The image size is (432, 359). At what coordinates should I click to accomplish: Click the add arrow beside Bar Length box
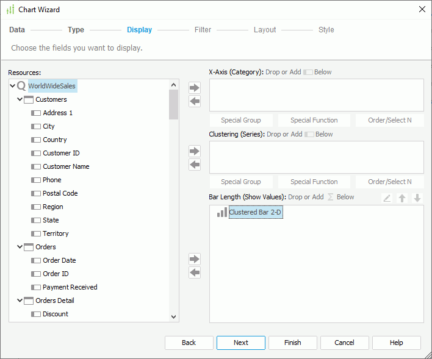click(195, 259)
